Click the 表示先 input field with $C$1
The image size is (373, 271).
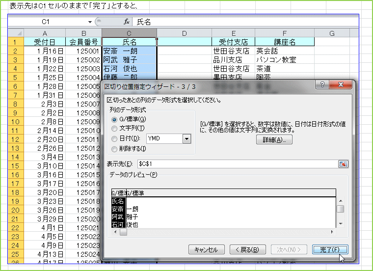point(238,164)
